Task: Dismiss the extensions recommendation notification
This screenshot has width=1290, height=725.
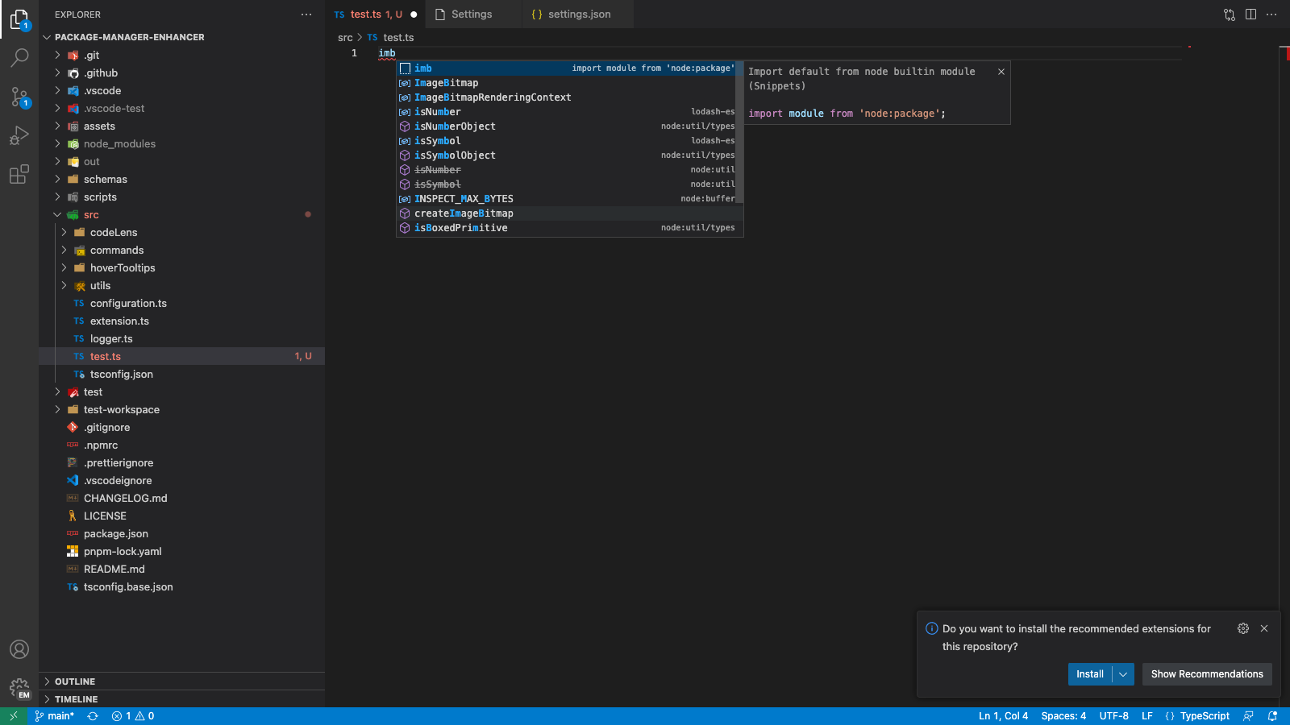Action: 1264,628
